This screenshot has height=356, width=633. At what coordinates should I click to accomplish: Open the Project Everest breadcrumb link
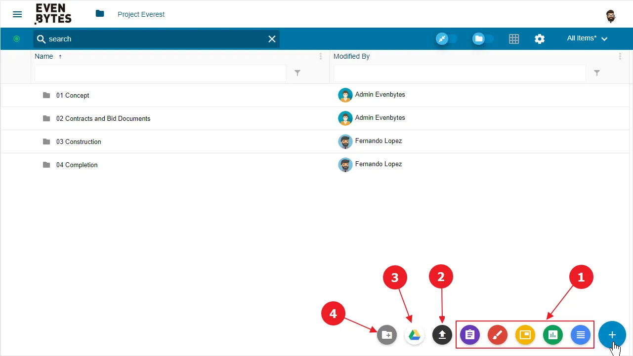point(141,14)
